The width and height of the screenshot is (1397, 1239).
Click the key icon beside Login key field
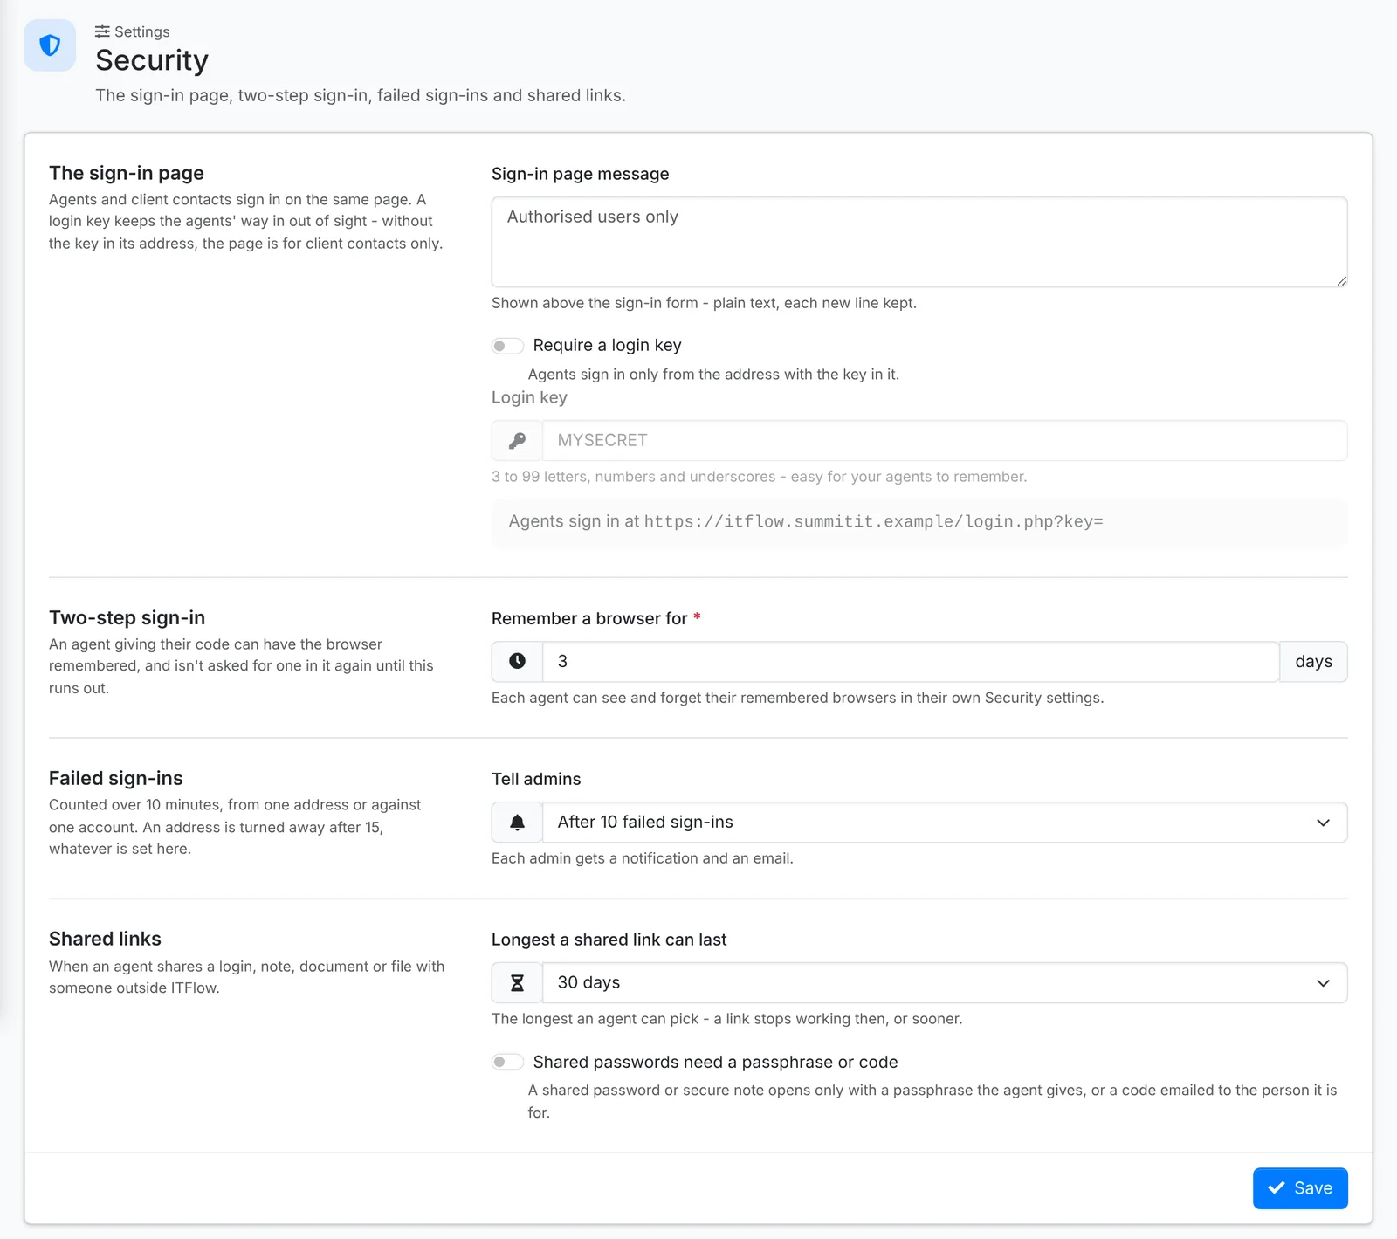(517, 441)
